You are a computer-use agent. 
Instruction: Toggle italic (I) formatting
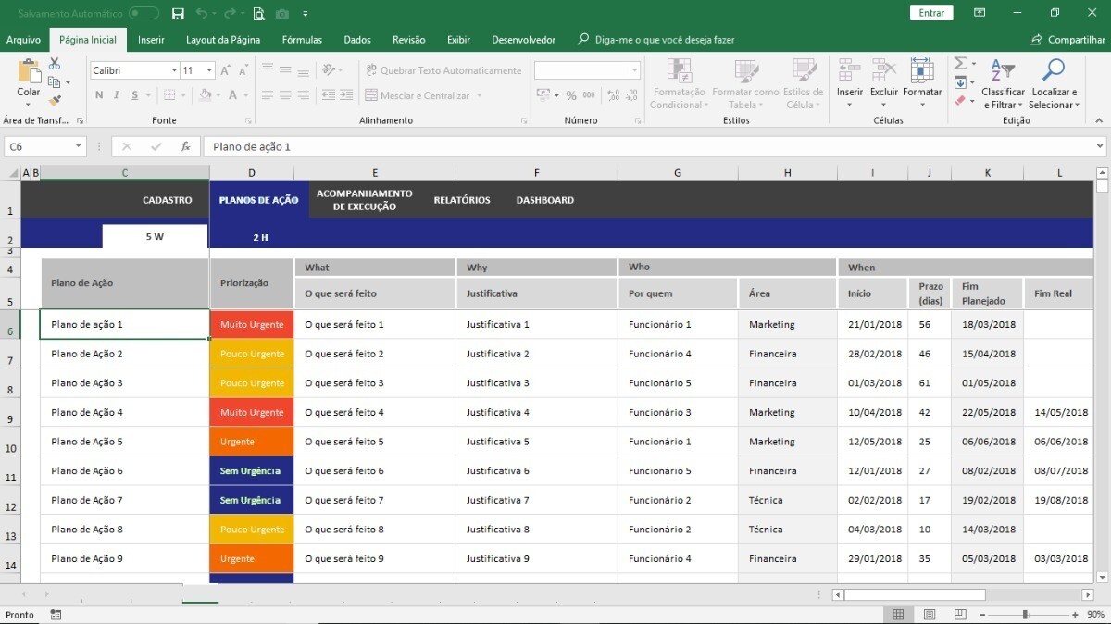tap(117, 95)
